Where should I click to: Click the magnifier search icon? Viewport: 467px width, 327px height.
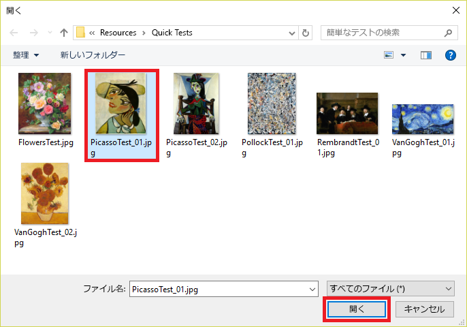point(448,33)
